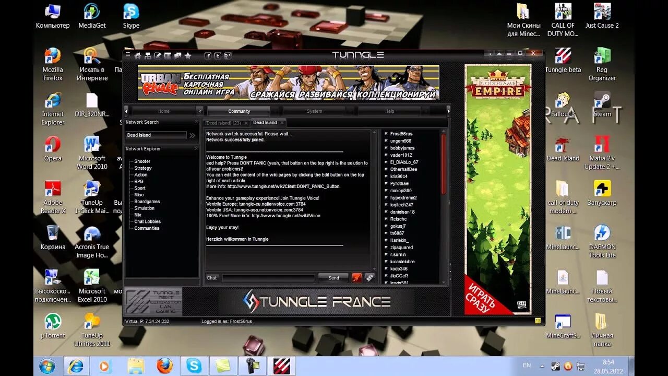Screen dimensions: 668x376
Task: Click the right arrow after the Help tab
Action: (x=448, y=111)
